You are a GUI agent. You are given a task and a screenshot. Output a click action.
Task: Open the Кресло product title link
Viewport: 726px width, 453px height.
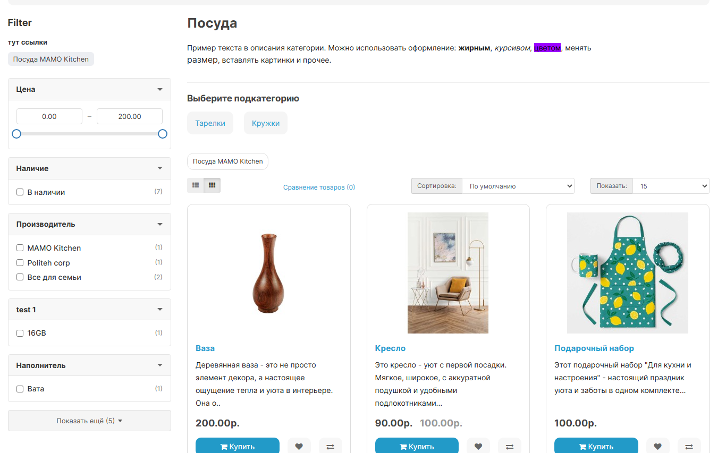pos(390,348)
